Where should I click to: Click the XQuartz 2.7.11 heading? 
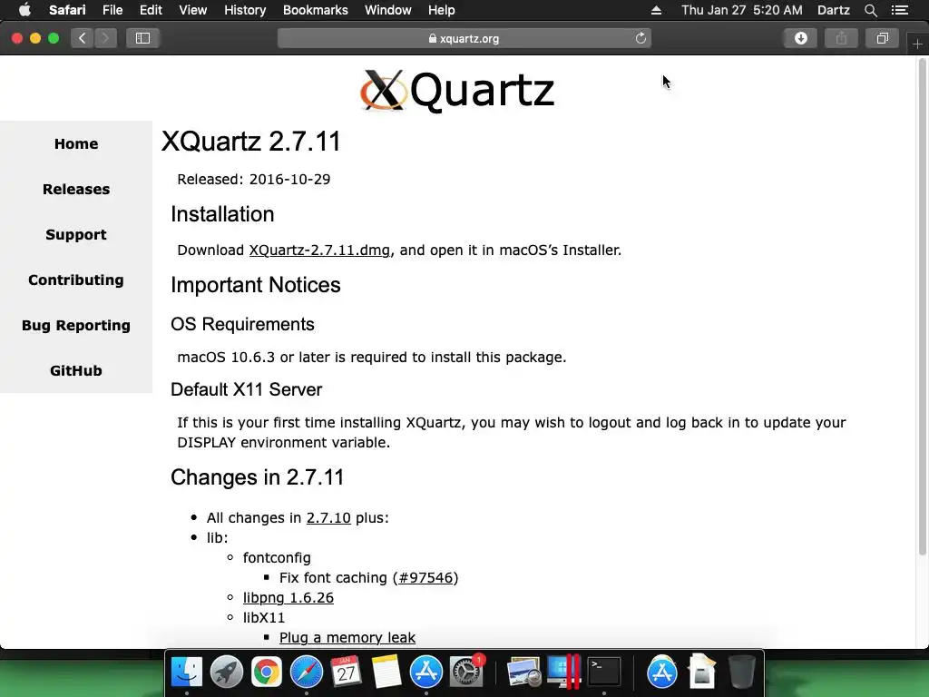tap(251, 142)
